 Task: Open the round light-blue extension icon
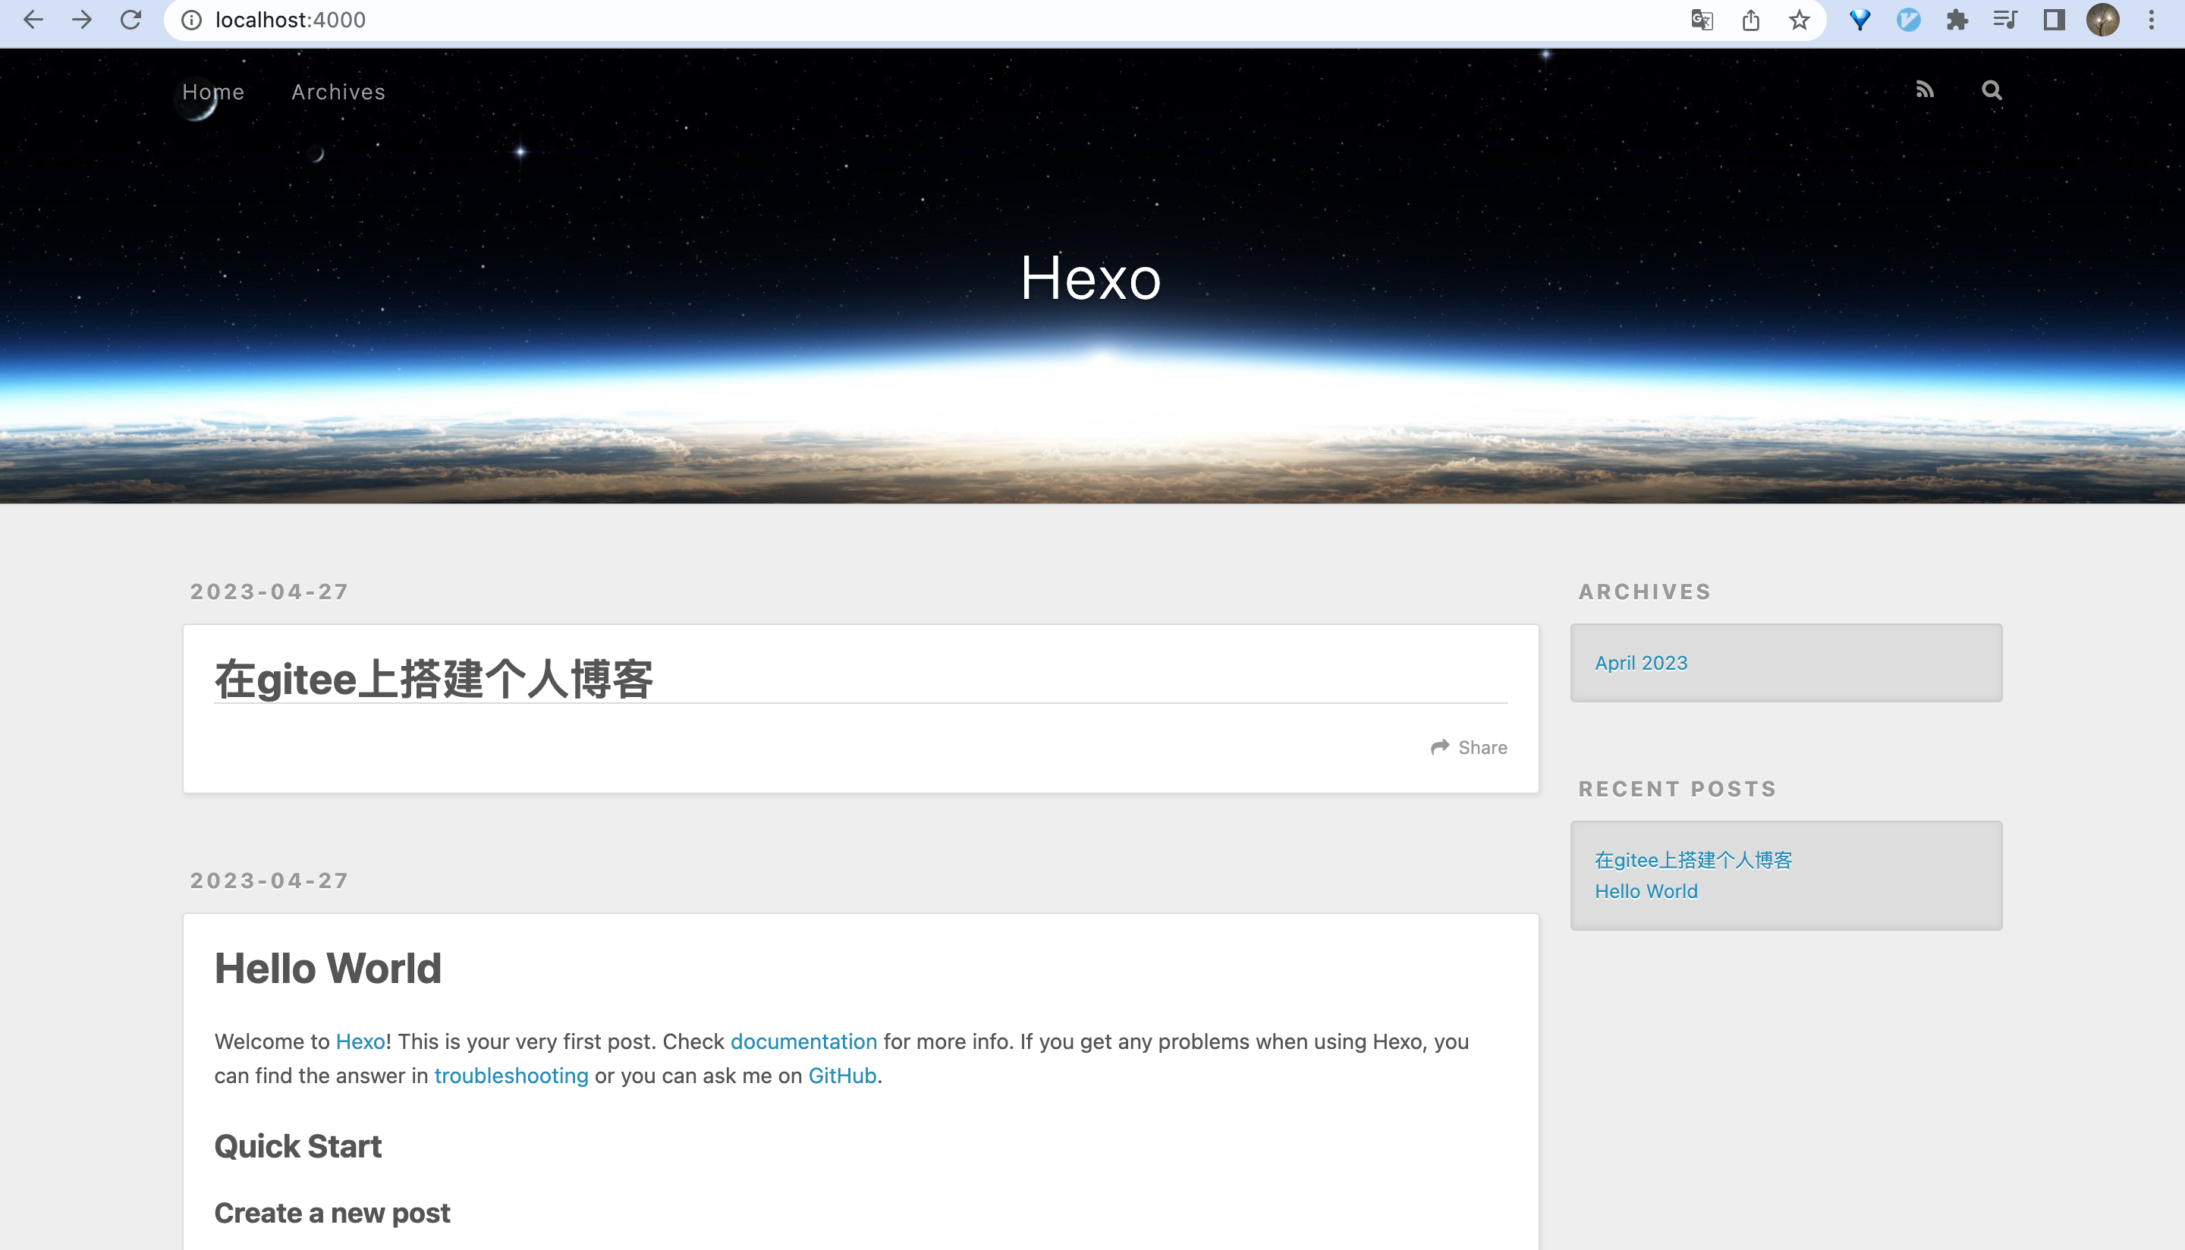pos(1909,20)
